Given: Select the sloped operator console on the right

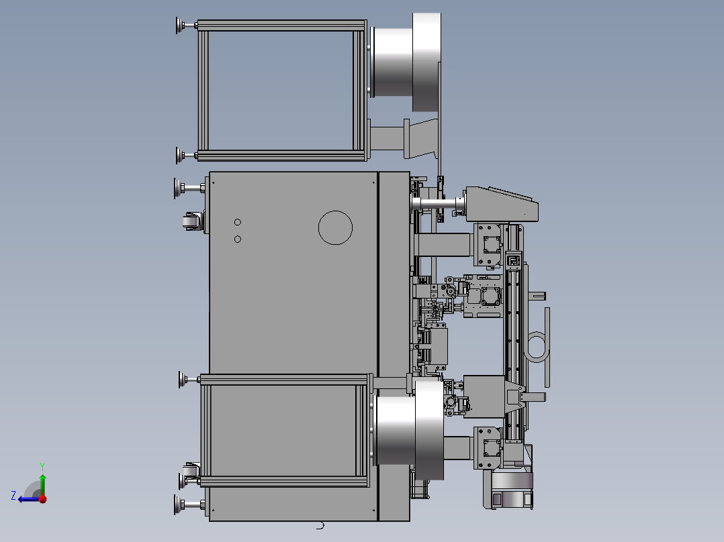Looking at the screenshot, I should (x=502, y=205).
